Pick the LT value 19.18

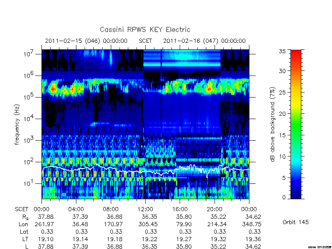click(115, 239)
